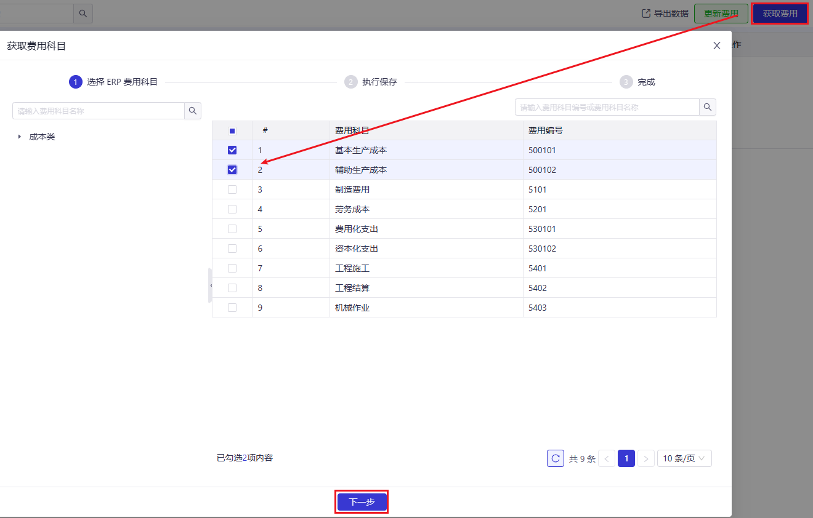Select step 3 完成
This screenshot has height=518, width=813.
tap(637, 82)
